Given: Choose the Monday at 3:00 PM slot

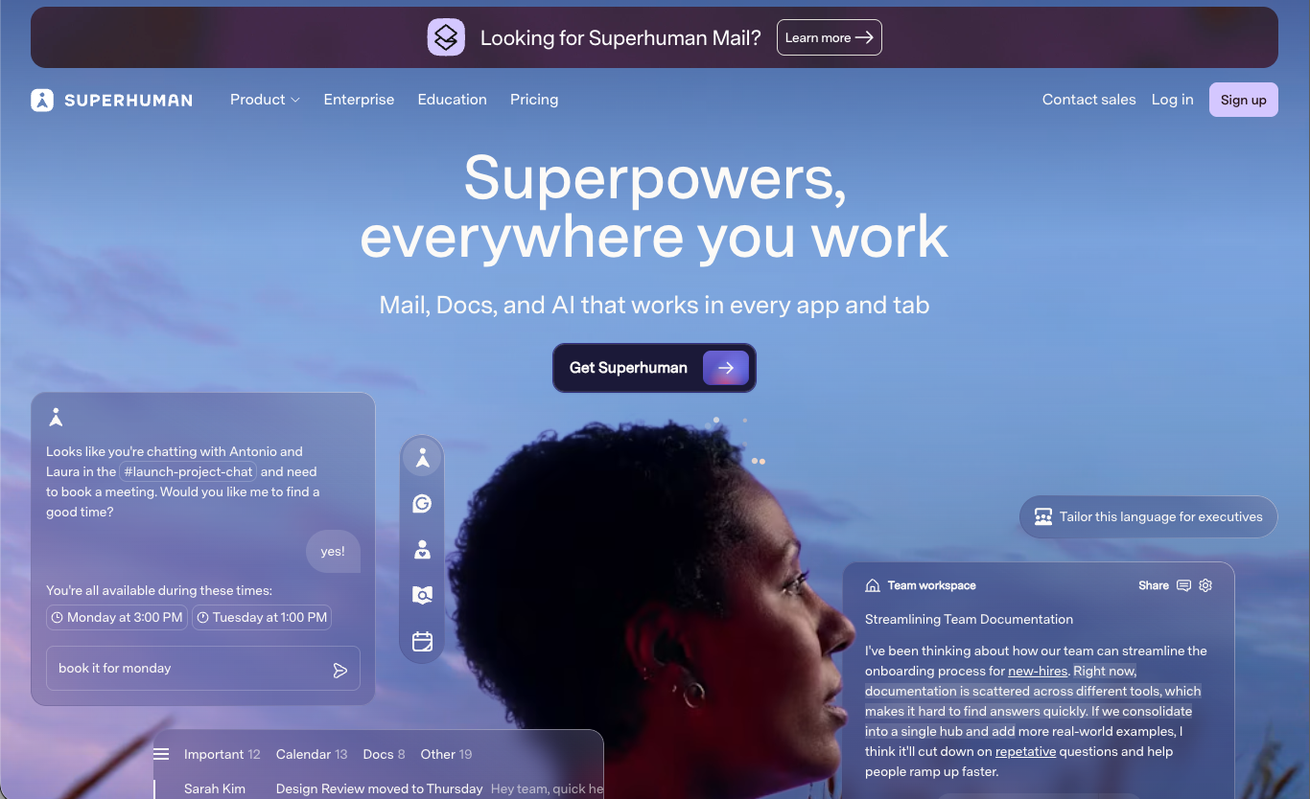Looking at the screenshot, I should coord(116,618).
